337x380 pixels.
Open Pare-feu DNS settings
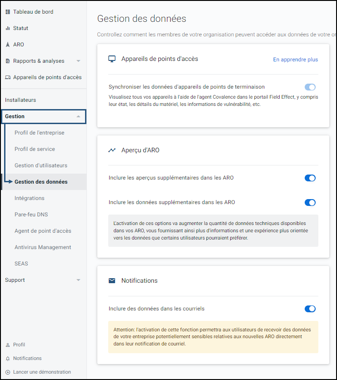click(x=31, y=215)
